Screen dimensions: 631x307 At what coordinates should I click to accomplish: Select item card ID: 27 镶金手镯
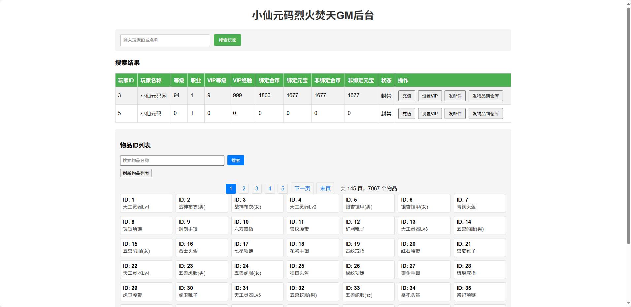pyautogui.click(x=424, y=269)
